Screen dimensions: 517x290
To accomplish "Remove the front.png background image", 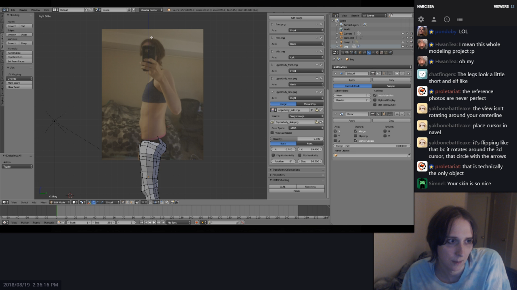I will 321,24.
